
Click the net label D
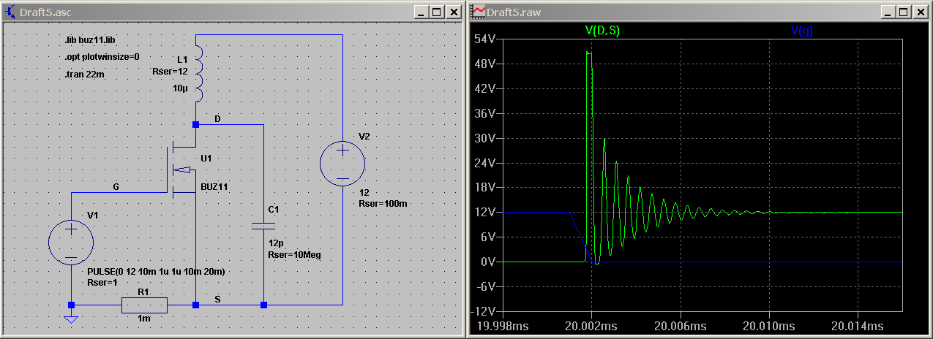(217, 118)
